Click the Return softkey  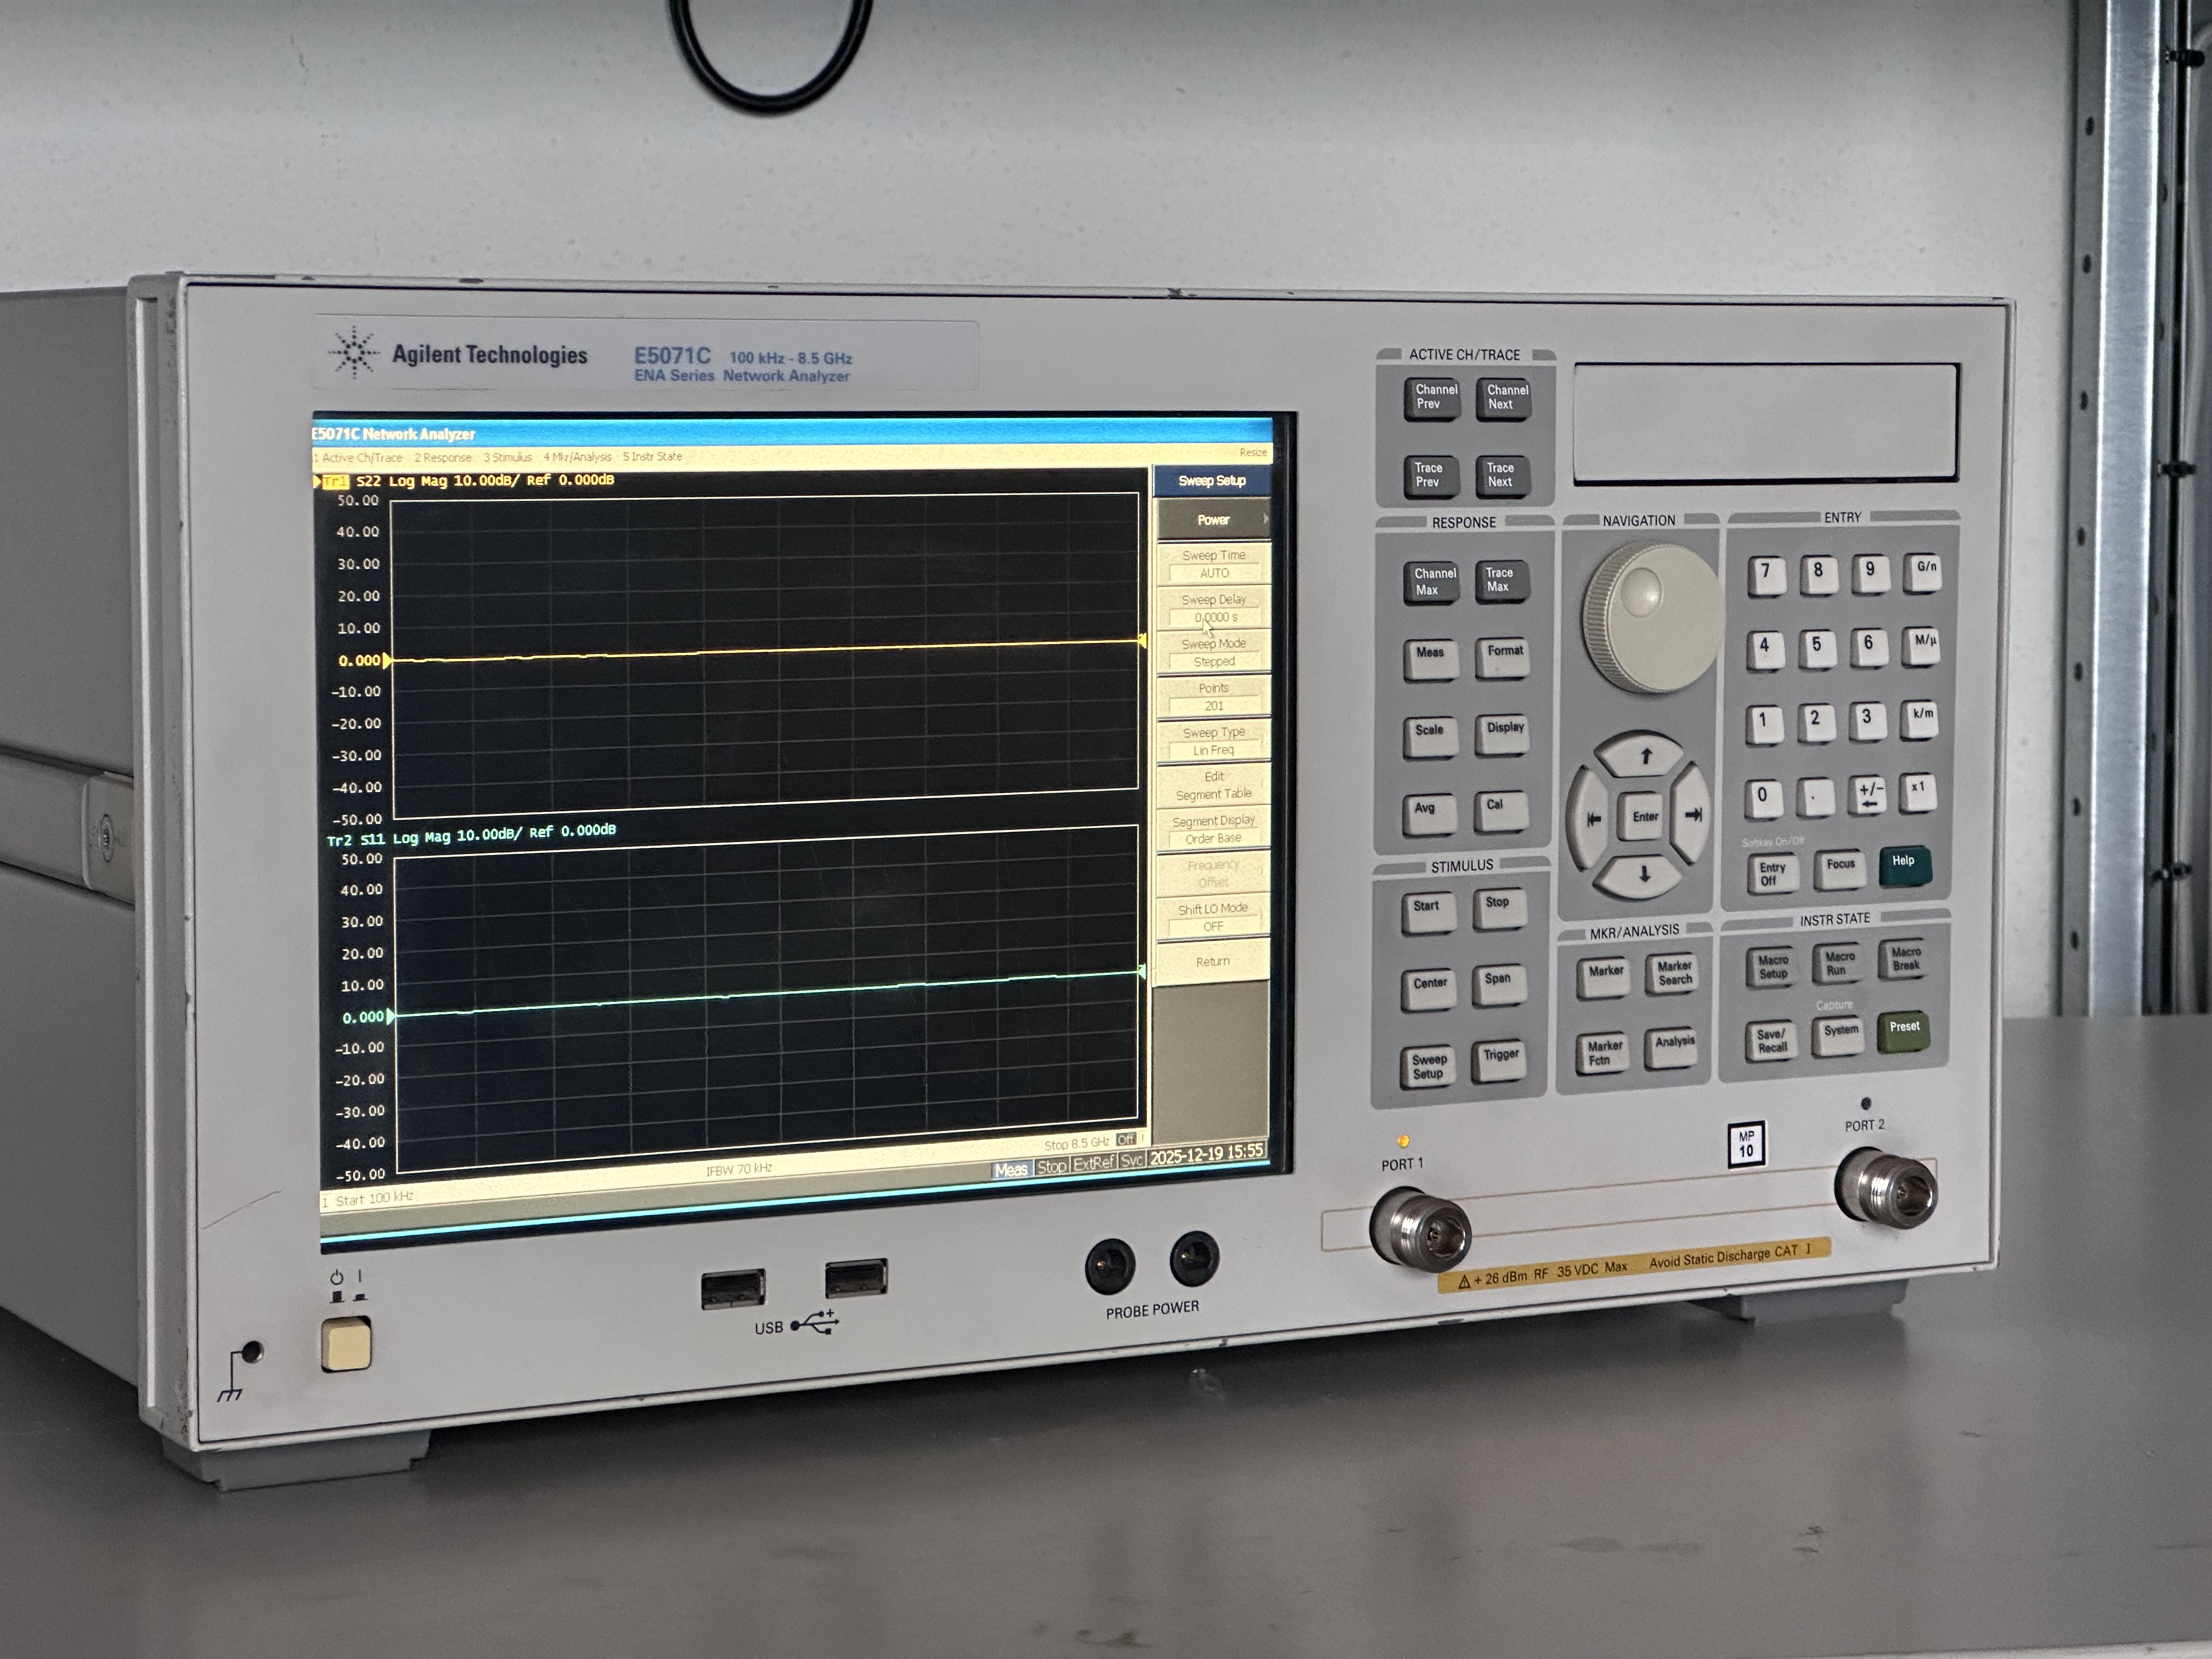pyautogui.click(x=1213, y=961)
